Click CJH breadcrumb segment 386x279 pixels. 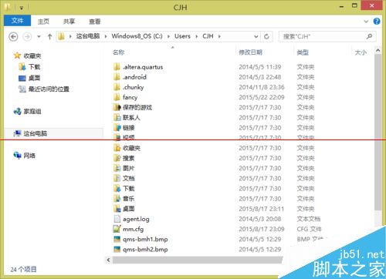[208, 36]
